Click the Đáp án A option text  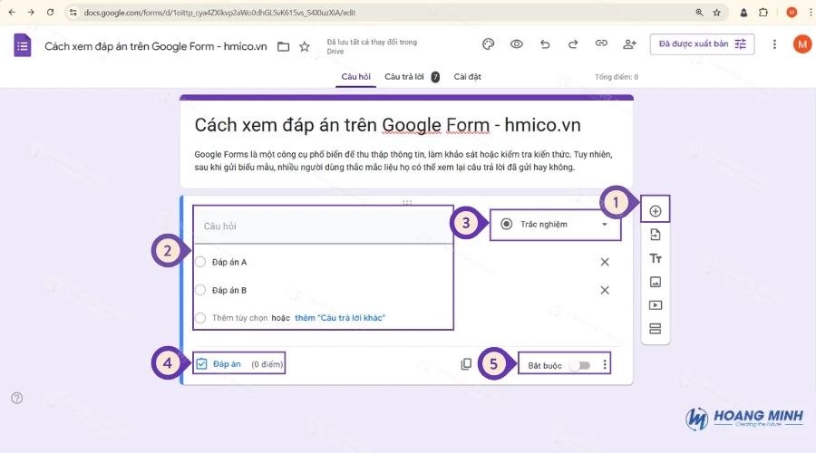pyautogui.click(x=229, y=262)
